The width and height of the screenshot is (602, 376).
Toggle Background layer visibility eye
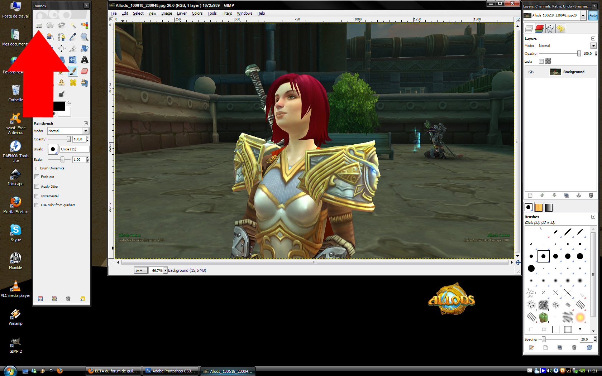(531, 72)
